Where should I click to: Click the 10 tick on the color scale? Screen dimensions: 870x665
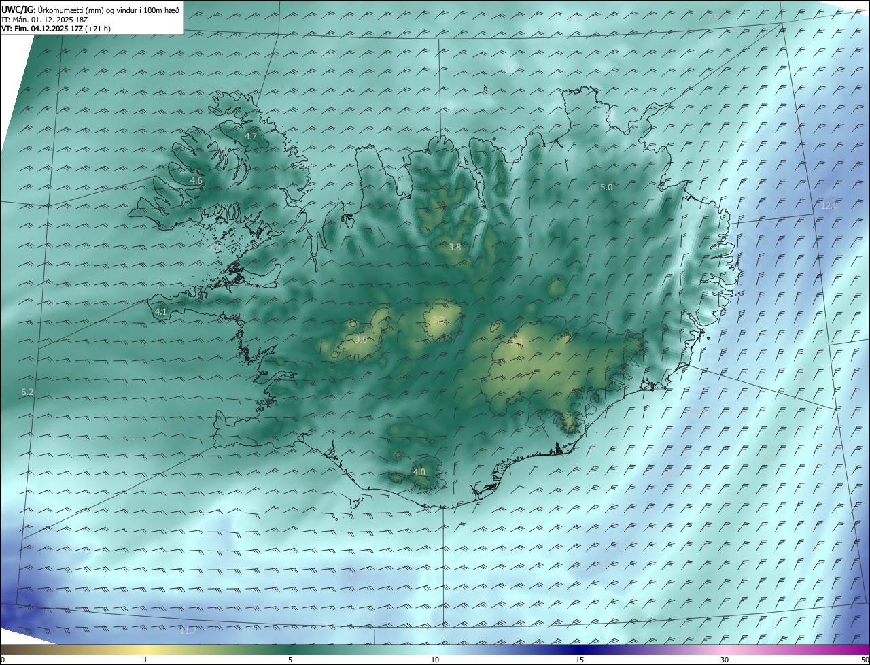click(x=435, y=660)
